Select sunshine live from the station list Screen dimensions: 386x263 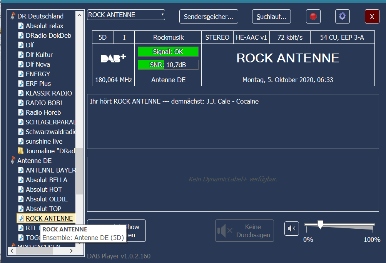44,141
